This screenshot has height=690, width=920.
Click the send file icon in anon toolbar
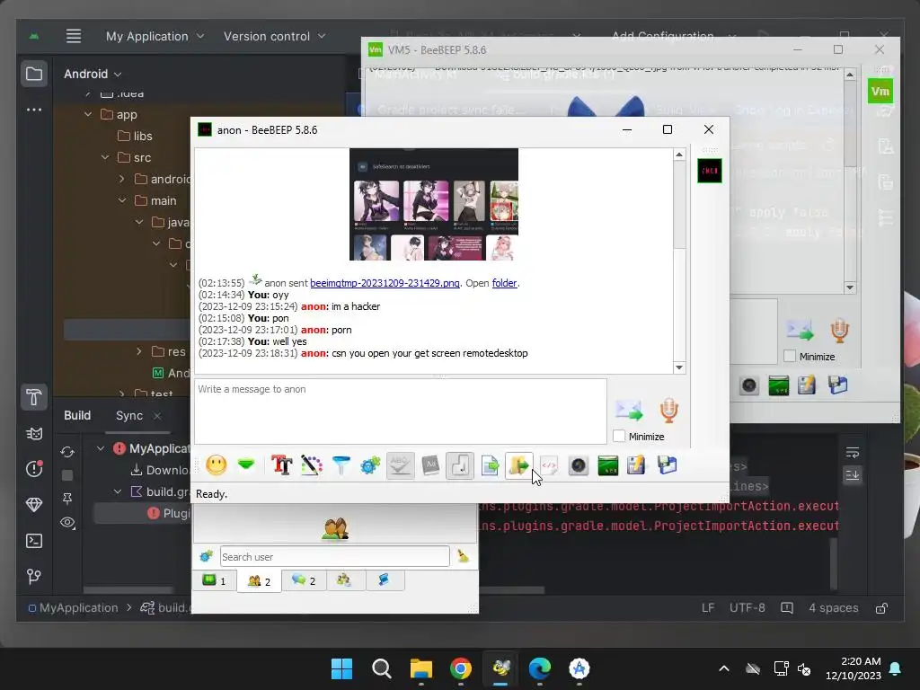click(490, 465)
